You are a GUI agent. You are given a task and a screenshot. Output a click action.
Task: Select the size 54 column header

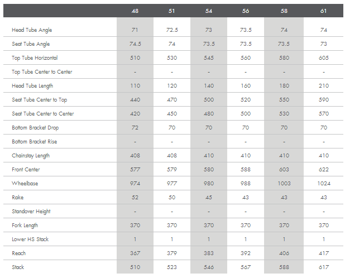[x=208, y=11]
